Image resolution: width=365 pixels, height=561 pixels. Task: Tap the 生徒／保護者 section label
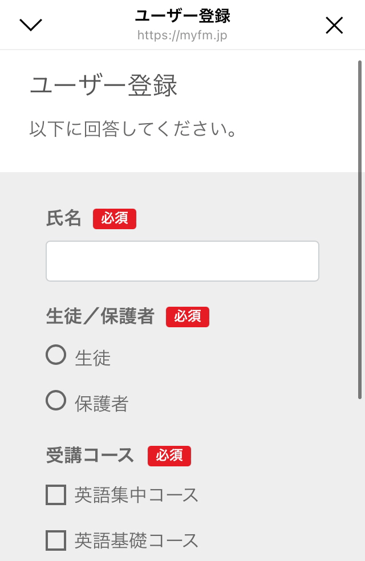coord(100,316)
